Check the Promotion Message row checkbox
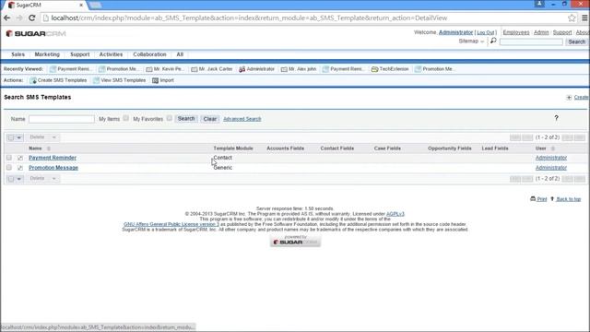590x332 pixels. pyautogui.click(x=9, y=168)
